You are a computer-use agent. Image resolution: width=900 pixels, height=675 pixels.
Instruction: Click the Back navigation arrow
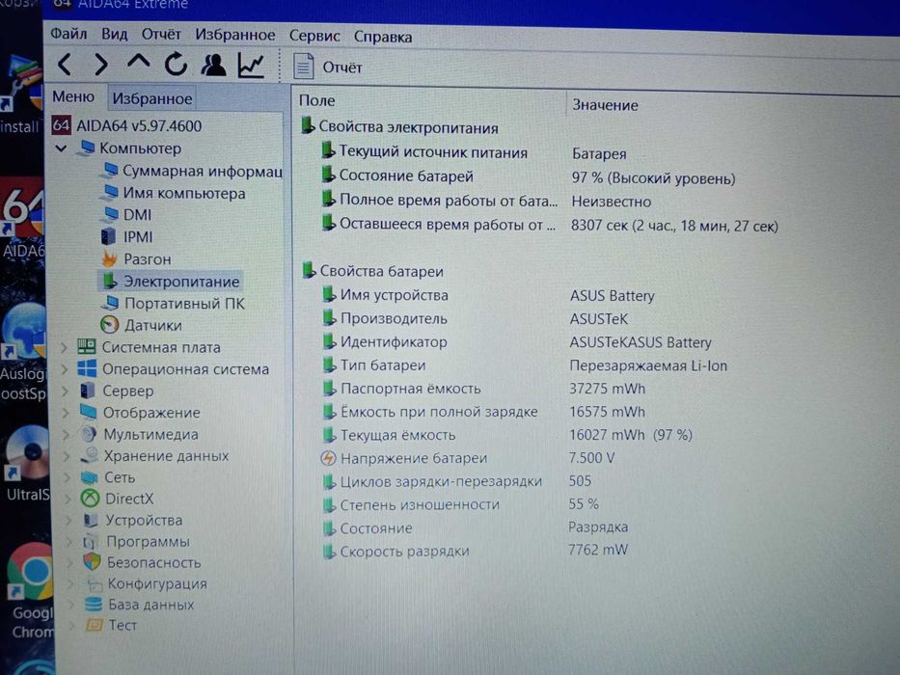pyautogui.click(x=65, y=64)
